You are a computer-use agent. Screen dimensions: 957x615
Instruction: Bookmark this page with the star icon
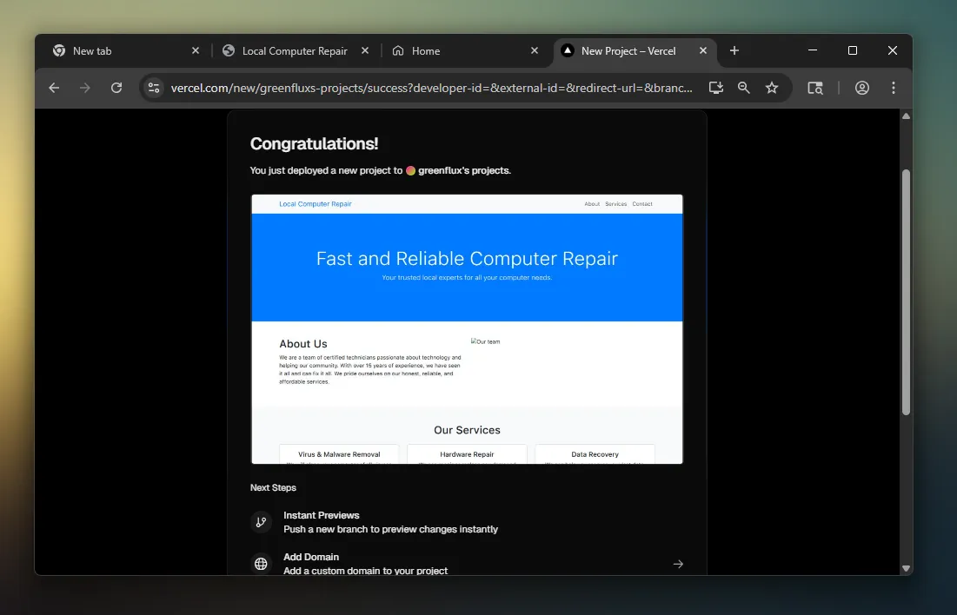pyautogui.click(x=772, y=88)
